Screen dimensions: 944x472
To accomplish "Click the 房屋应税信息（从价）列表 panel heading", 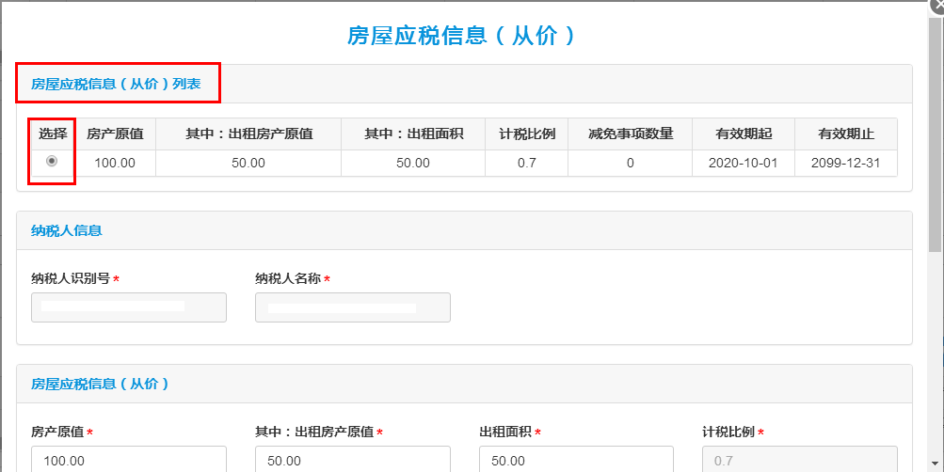I will tap(116, 84).
